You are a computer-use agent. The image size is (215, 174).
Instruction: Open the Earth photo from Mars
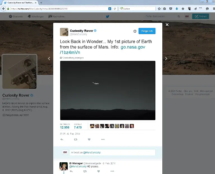point(107,90)
